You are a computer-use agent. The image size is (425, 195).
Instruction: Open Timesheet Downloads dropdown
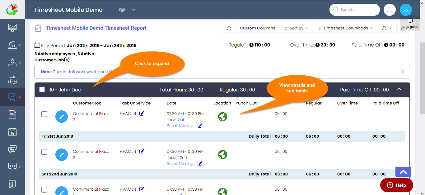[345, 28]
